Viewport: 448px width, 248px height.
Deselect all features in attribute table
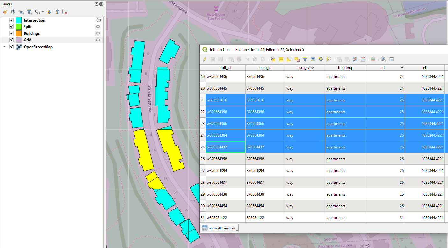[x=297, y=59]
